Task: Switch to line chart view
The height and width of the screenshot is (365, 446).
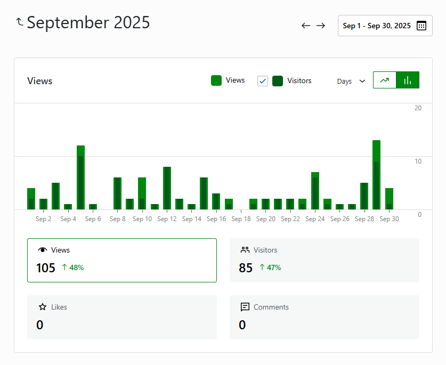Action: pyautogui.click(x=385, y=80)
